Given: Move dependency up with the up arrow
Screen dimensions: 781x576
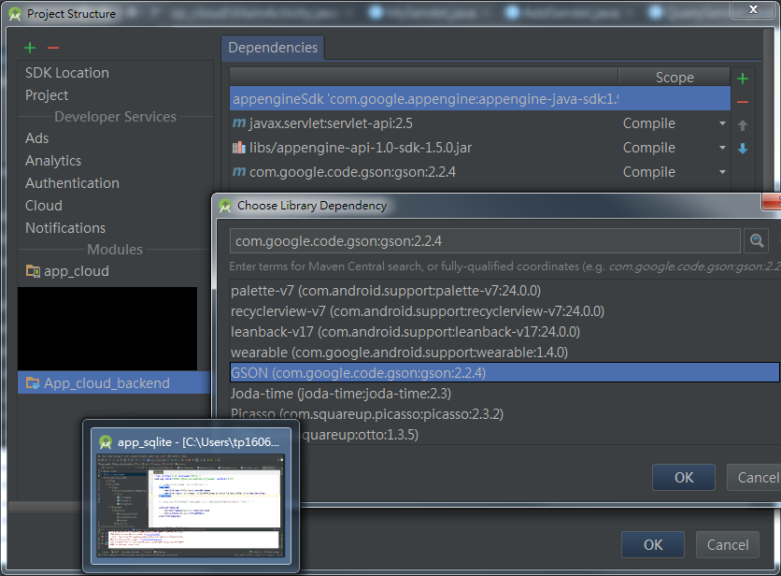Looking at the screenshot, I should [x=742, y=125].
